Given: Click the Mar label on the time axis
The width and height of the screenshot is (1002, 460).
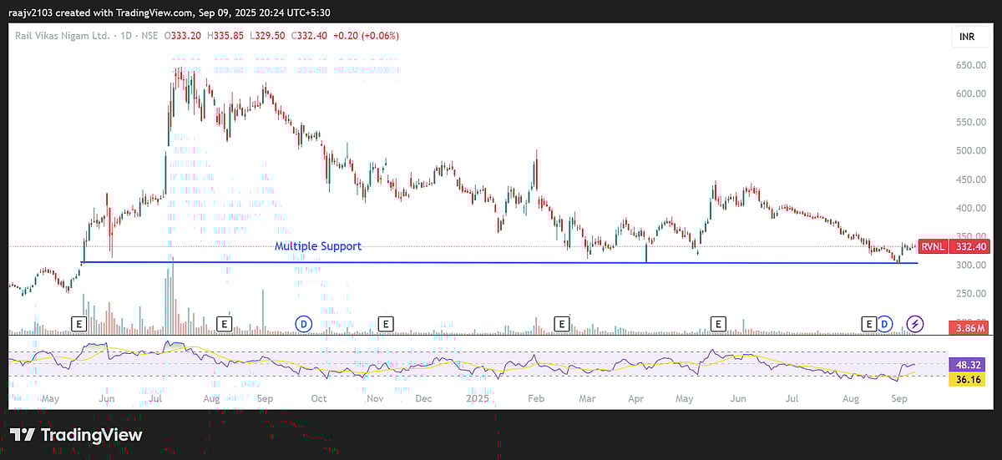Looking at the screenshot, I should pyautogui.click(x=587, y=399).
